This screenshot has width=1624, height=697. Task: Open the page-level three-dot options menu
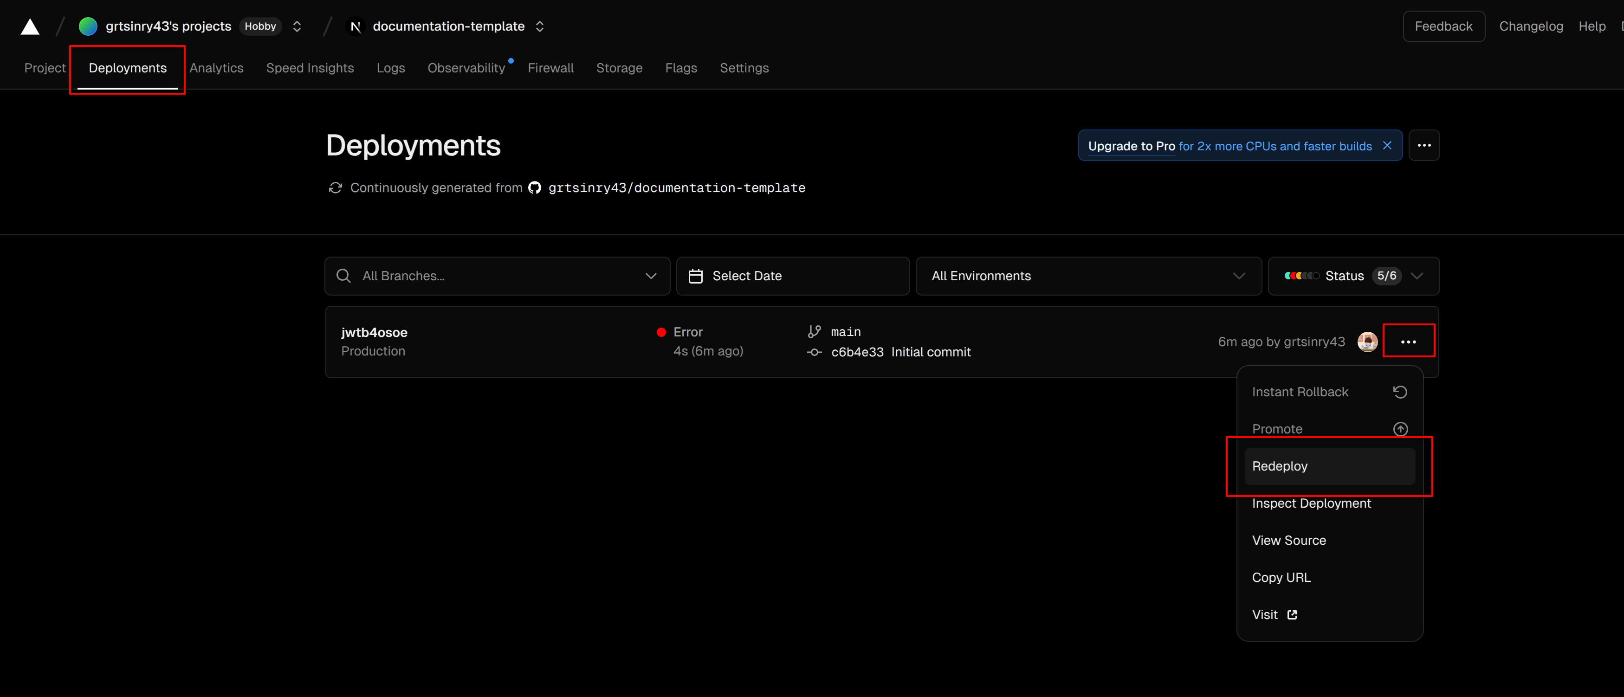click(1424, 146)
